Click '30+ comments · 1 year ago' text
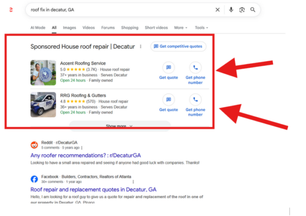 click(x=62, y=182)
